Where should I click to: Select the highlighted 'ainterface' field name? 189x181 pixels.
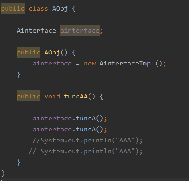click(80, 30)
